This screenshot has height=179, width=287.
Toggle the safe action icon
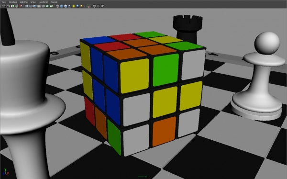47,6
